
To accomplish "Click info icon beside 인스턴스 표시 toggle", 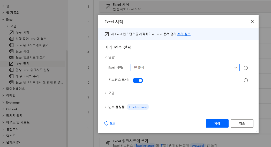I will tap(246, 80).
